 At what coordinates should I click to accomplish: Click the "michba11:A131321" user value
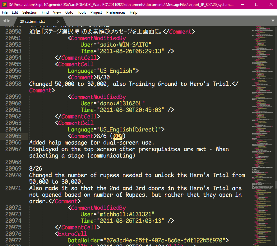(x=126, y=214)
